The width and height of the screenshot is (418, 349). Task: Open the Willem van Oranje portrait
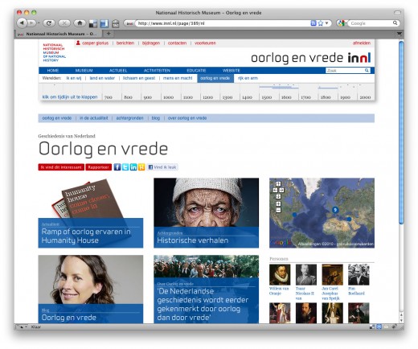(280, 274)
